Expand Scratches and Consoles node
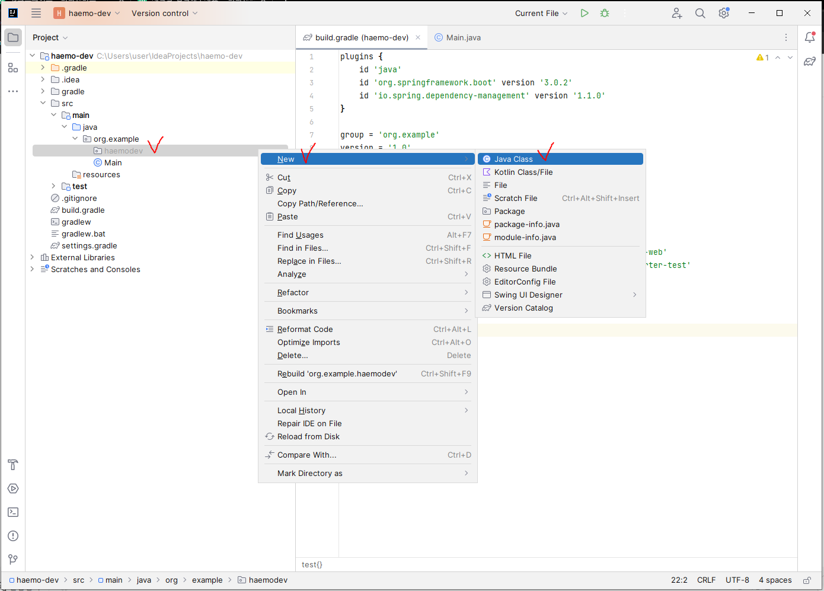This screenshot has width=824, height=591. 32,269
